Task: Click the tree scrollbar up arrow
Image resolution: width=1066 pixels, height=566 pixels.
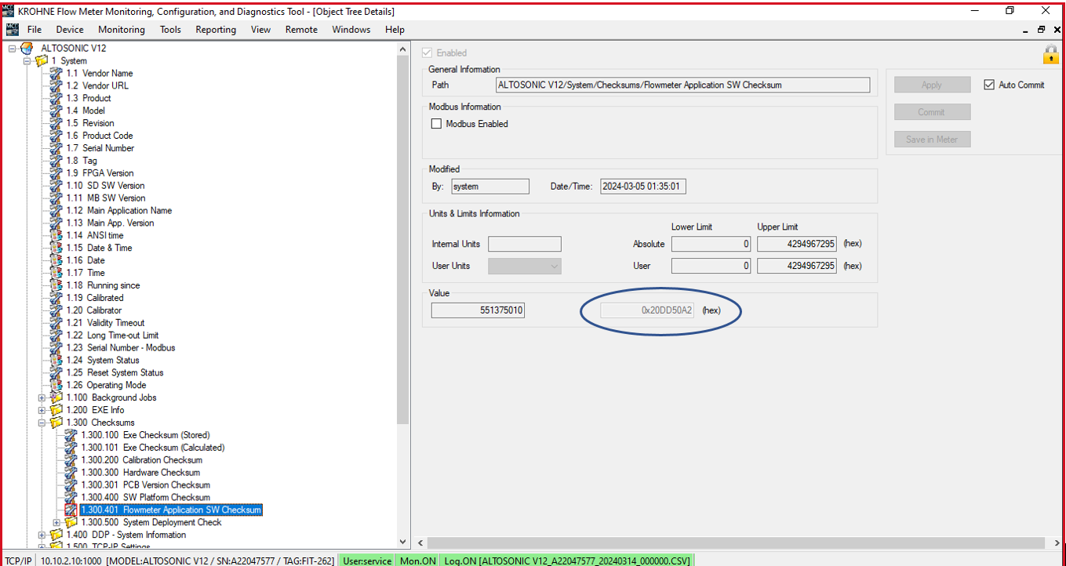Action: 403,48
